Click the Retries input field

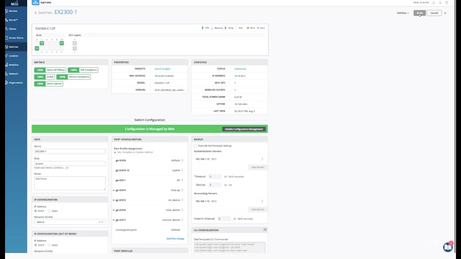pos(215,185)
